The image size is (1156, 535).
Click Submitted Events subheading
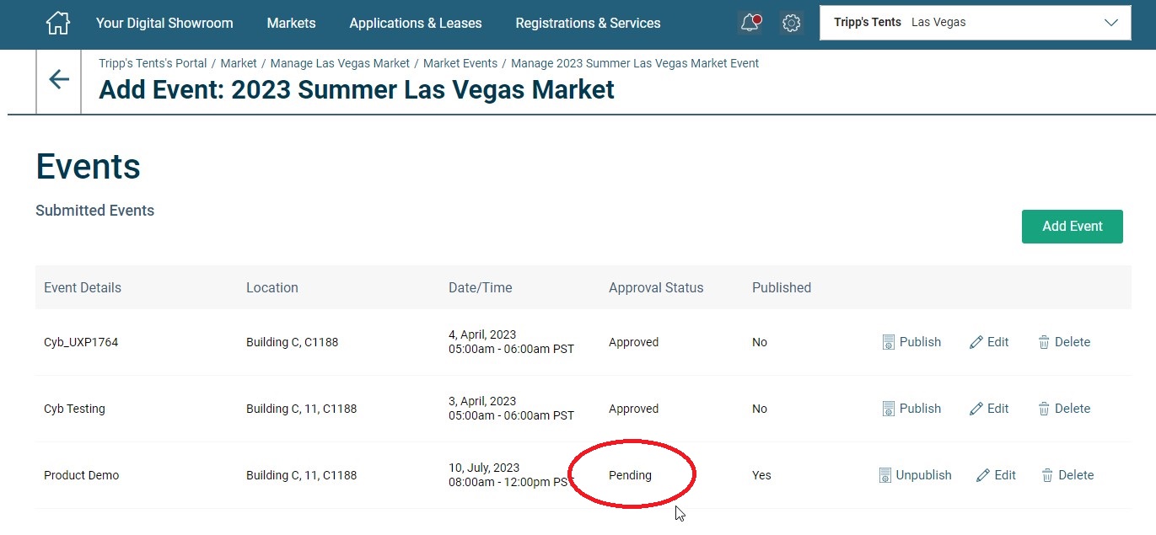(x=95, y=211)
